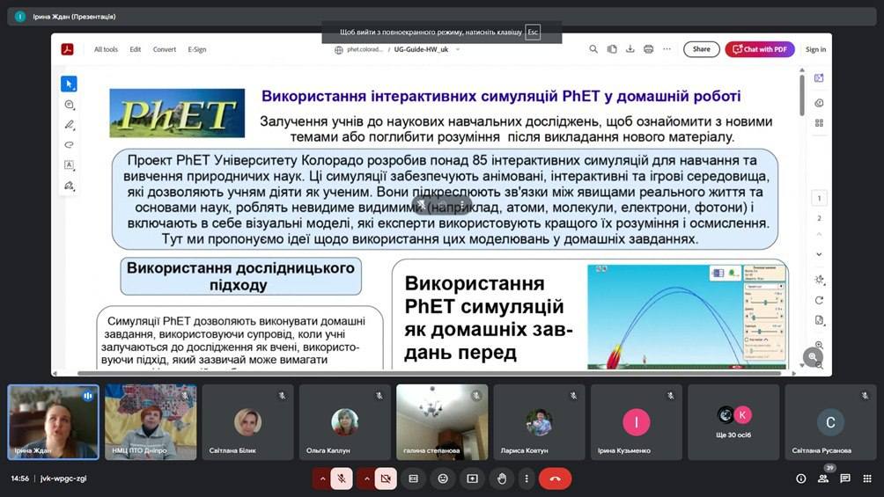Viewport: 884px width, 497px height.
Task: Show the participants list
Action: click(x=823, y=479)
